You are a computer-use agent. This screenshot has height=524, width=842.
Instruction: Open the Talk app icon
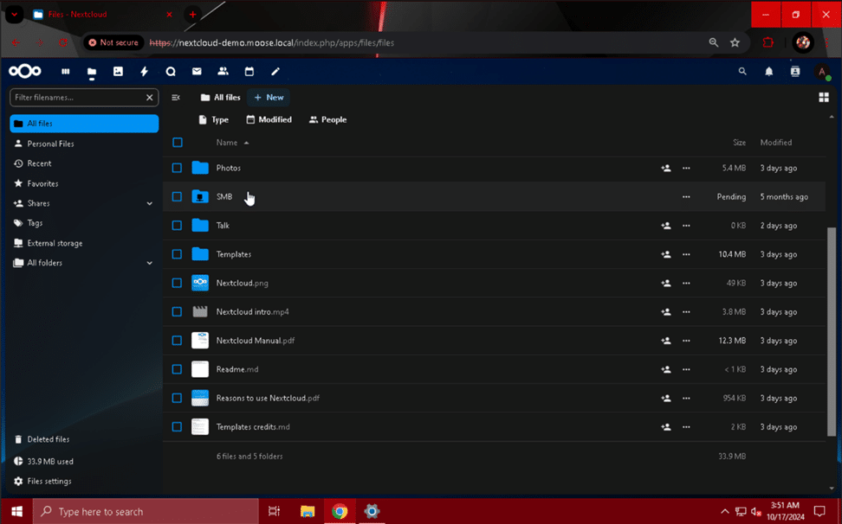171,71
